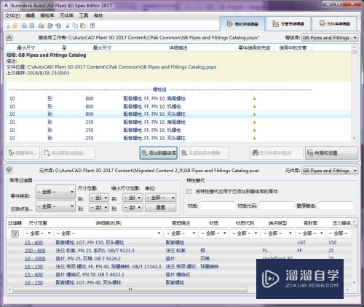Open the 等级库 GB Pipes and Fittings dropdown
This screenshot has height=307, width=364.
click(x=330, y=38)
